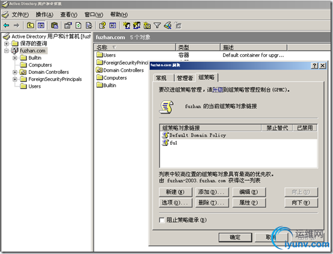Click the 添加(D)... button
The width and height of the screenshot is (333, 254).
coord(212,192)
